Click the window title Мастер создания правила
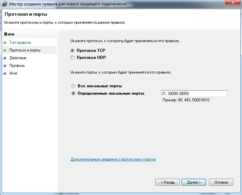242x195 pixels. (x=68, y=4)
